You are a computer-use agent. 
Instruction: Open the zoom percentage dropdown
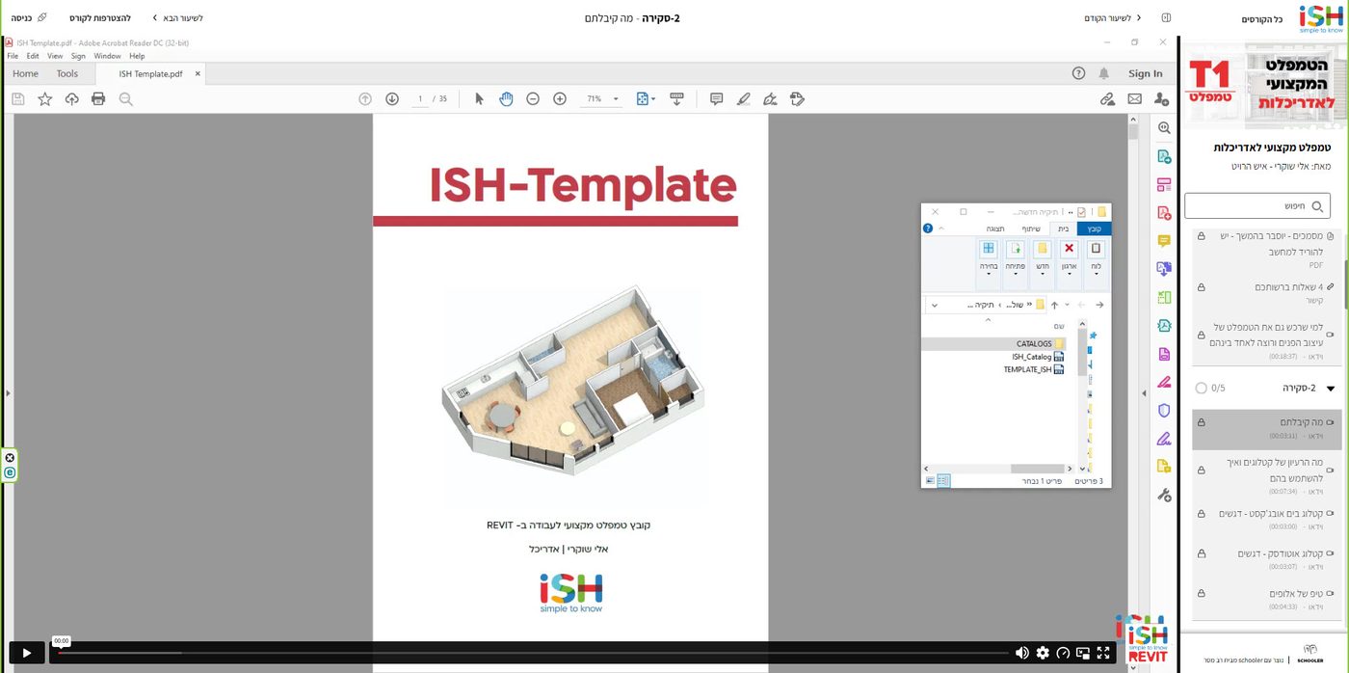tap(616, 99)
